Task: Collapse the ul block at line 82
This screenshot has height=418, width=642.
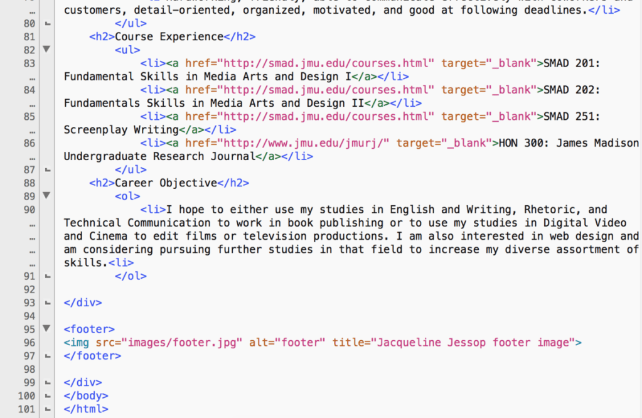Action: click(x=46, y=50)
